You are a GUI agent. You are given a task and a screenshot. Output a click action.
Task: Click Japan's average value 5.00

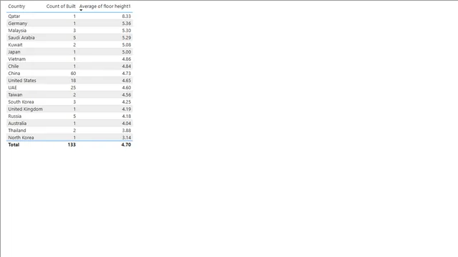coord(127,52)
